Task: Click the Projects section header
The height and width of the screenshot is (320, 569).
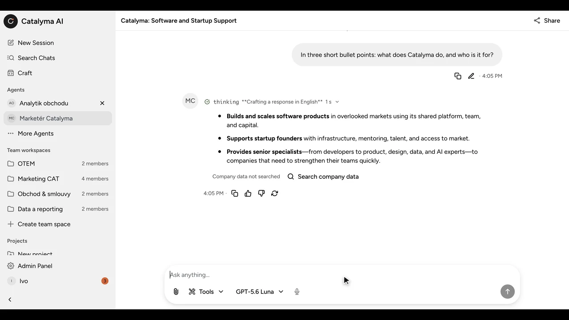Action: [17, 241]
